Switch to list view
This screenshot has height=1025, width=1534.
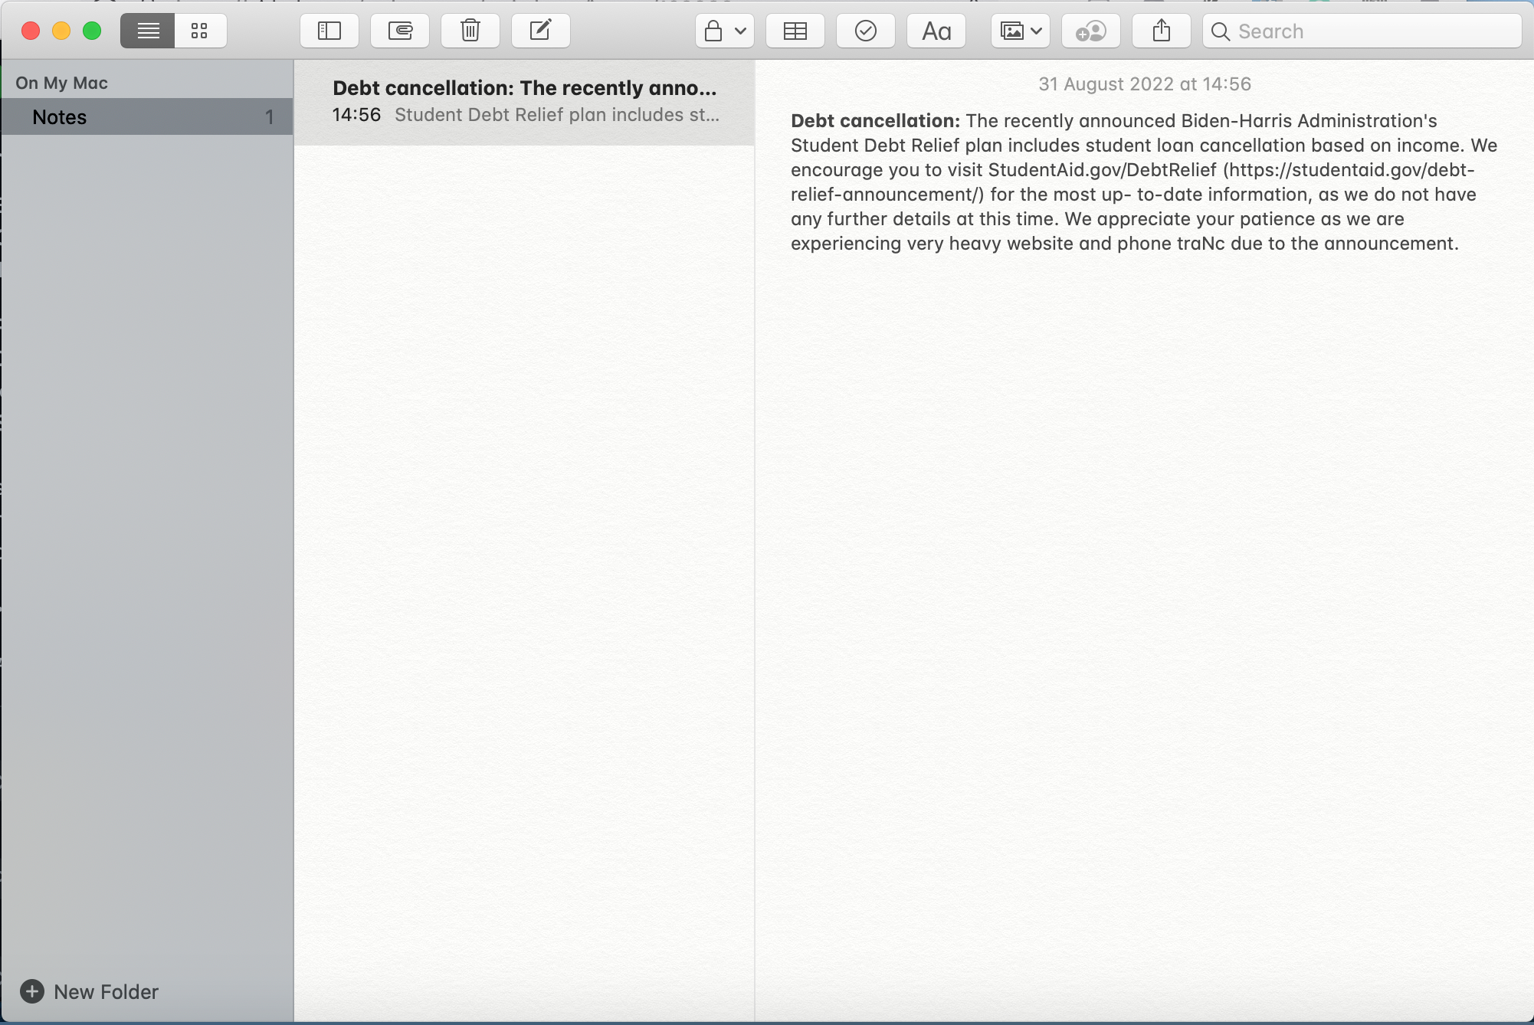click(146, 31)
